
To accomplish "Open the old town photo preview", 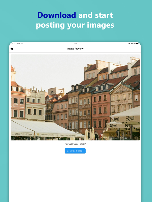I will point(75,97).
